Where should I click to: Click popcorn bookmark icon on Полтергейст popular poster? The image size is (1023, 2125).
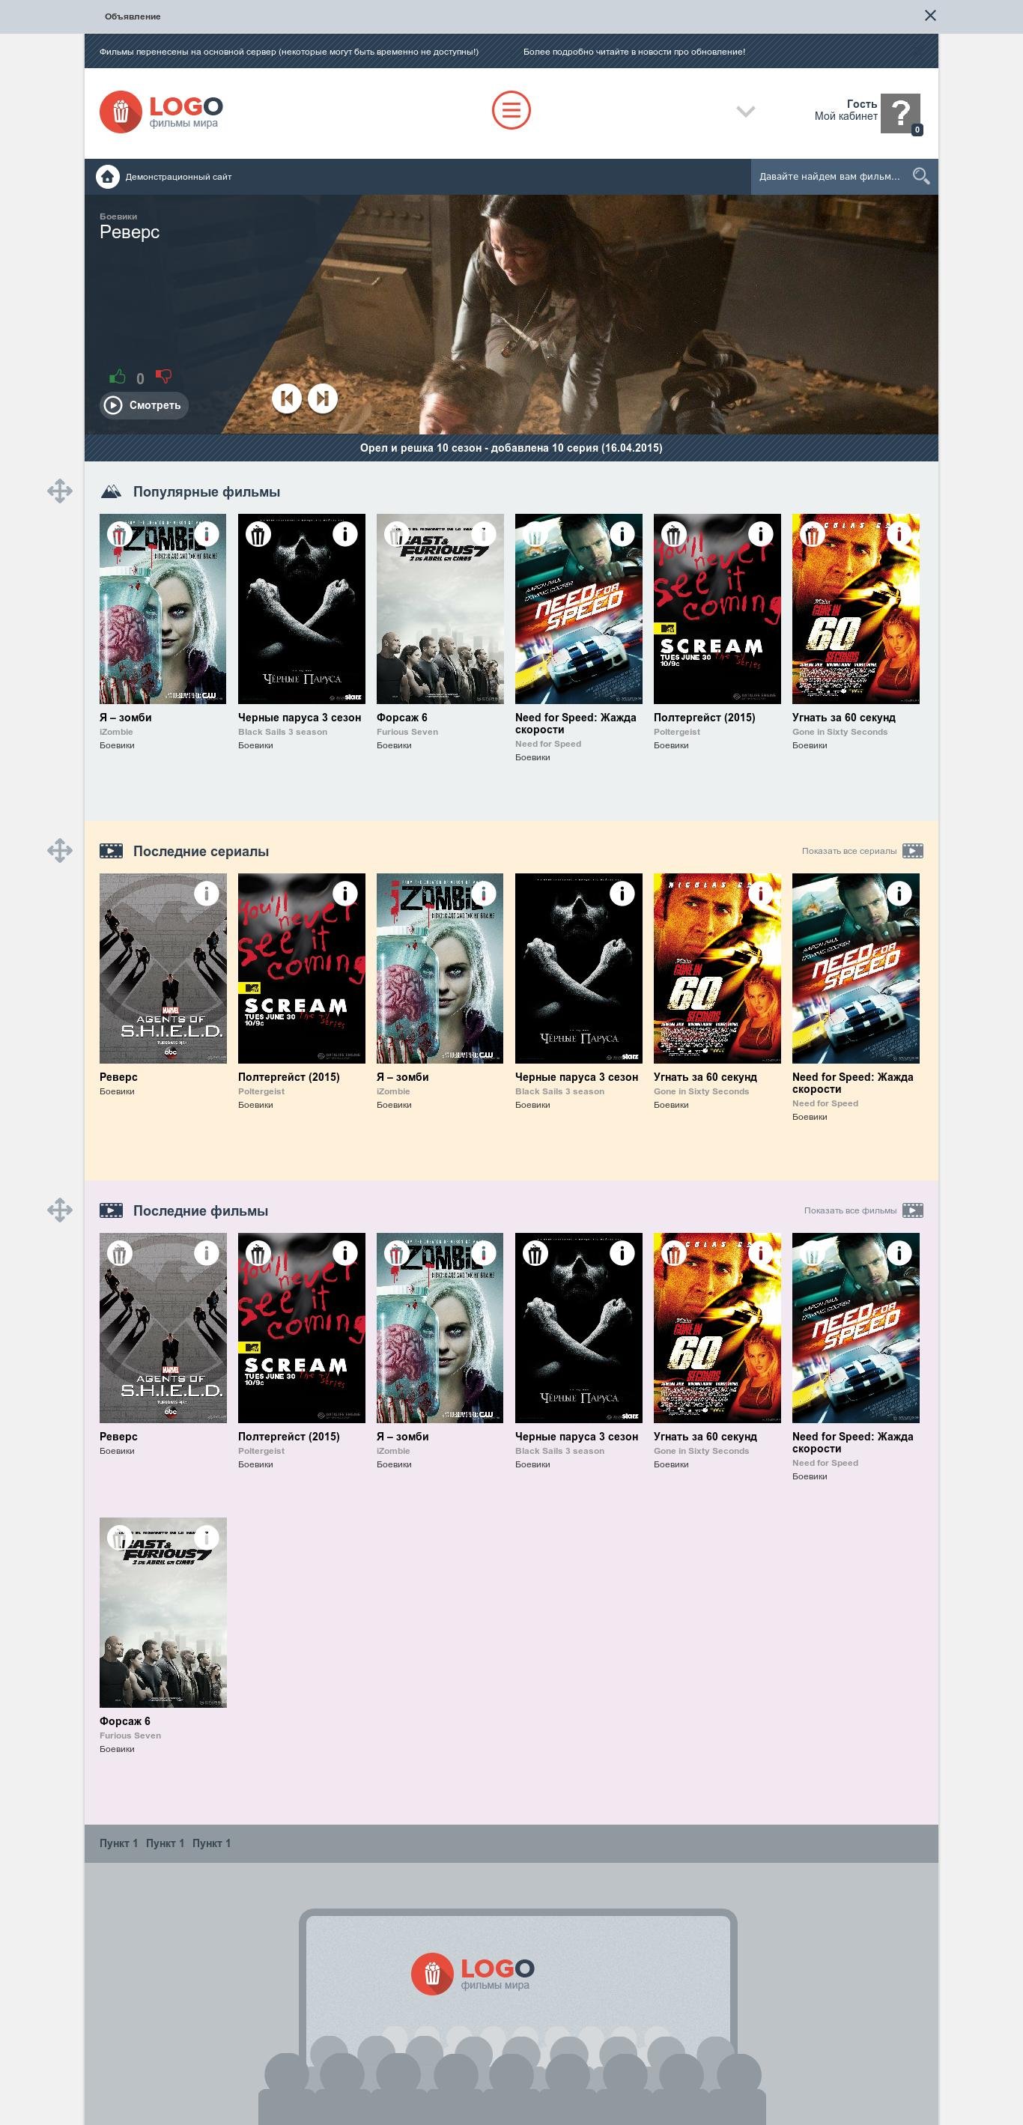coord(674,535)
